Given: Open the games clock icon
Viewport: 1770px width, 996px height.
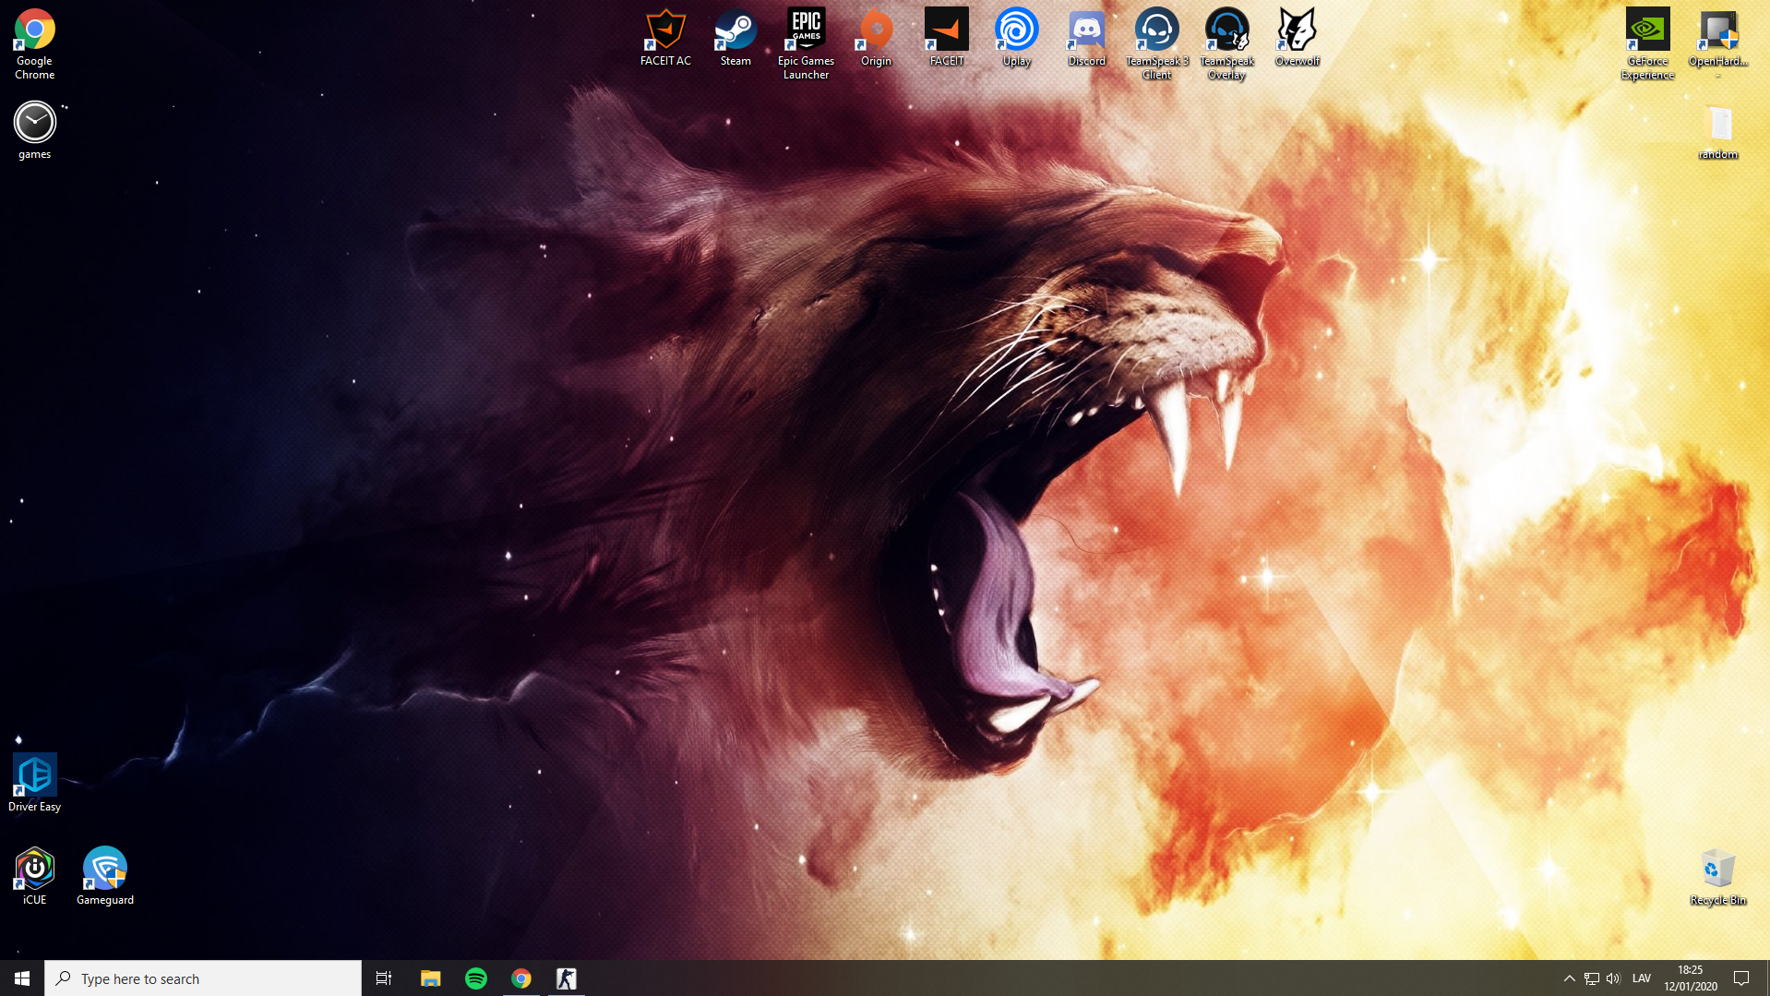Looking at the screenshot, I should point(34,130).
